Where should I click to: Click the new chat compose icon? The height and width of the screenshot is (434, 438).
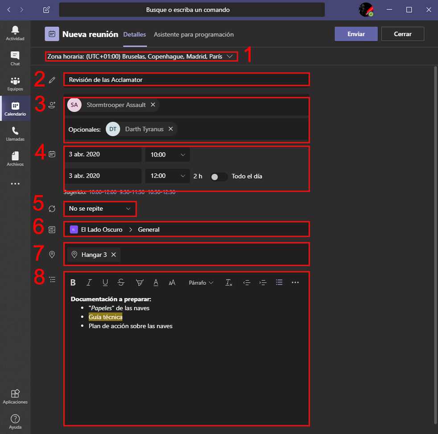click(46, 10)
